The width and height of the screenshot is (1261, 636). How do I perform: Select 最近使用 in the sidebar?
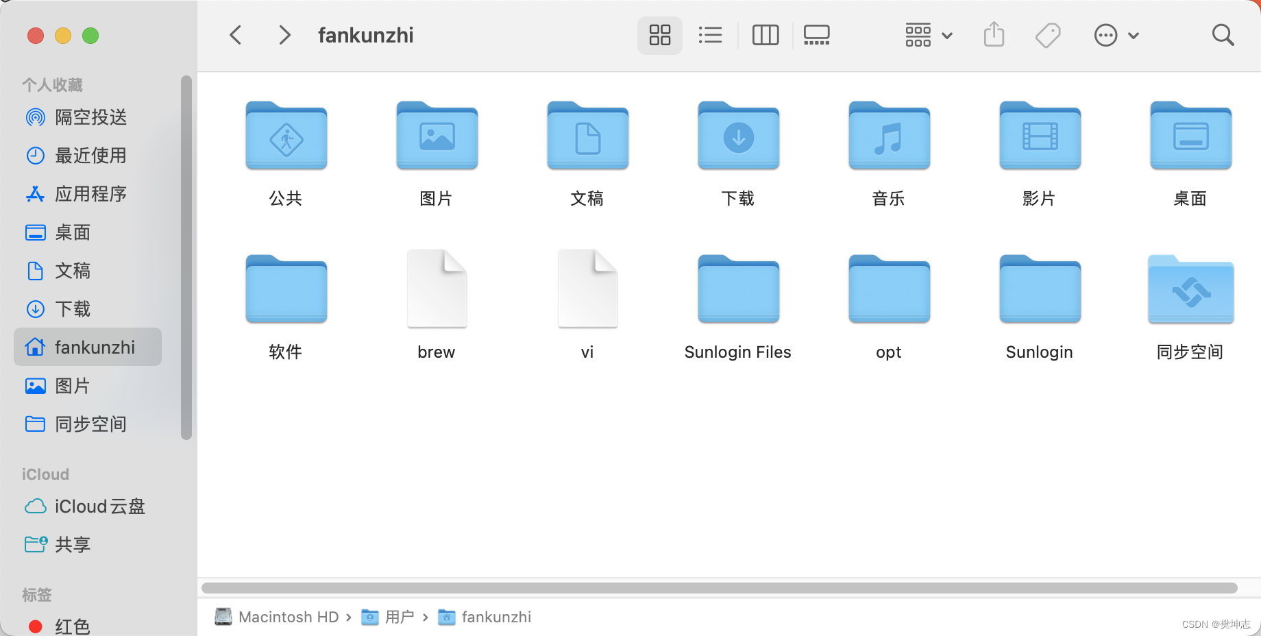[x=90, y=156]
